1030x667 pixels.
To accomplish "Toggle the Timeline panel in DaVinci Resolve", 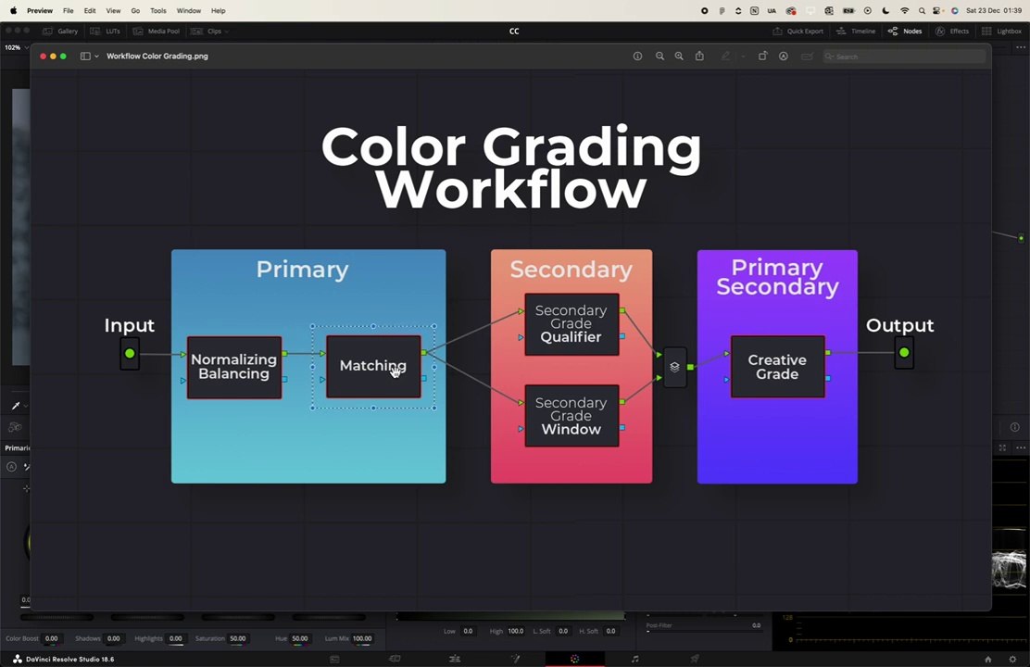I will tap(856, 31).
